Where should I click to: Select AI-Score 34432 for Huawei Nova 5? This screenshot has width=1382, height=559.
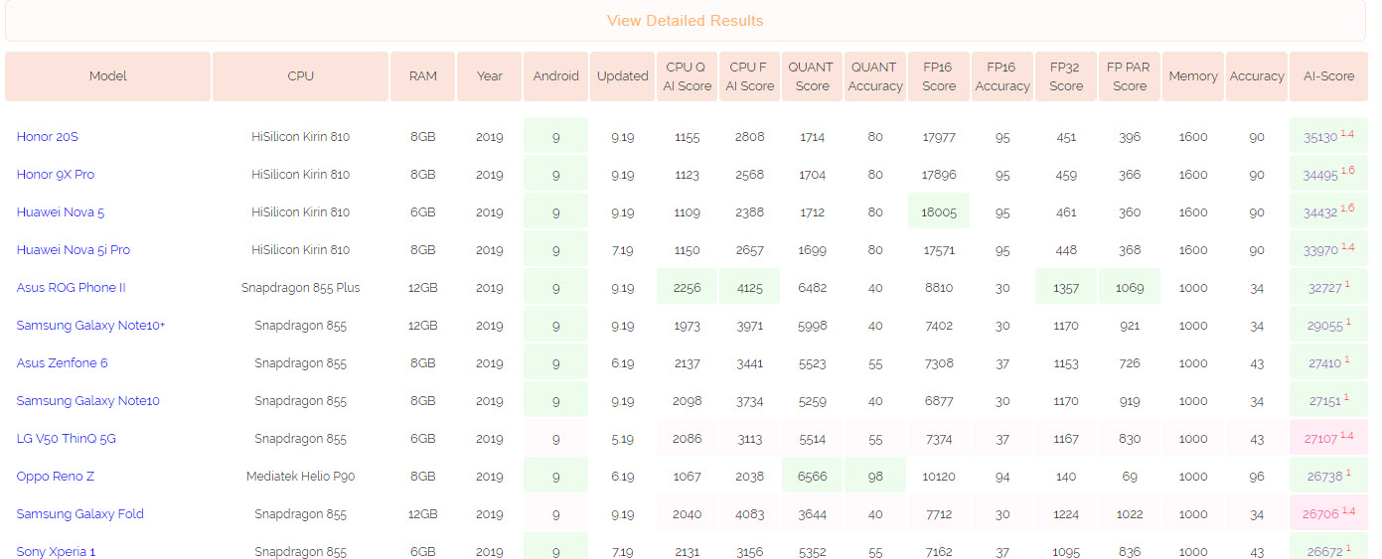(1328, 211)
